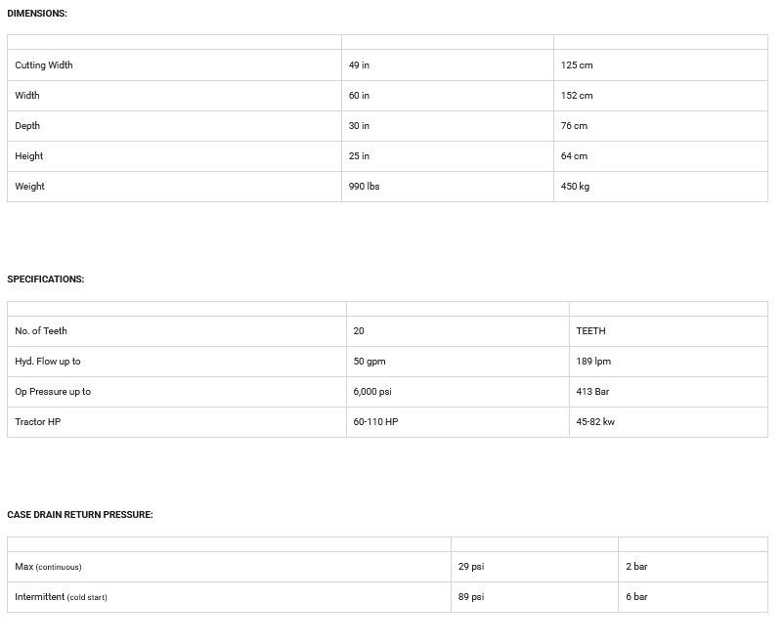This screenshot has width=784, height=644.
Task: Click the 25 in height value
Action: (359, 156)
